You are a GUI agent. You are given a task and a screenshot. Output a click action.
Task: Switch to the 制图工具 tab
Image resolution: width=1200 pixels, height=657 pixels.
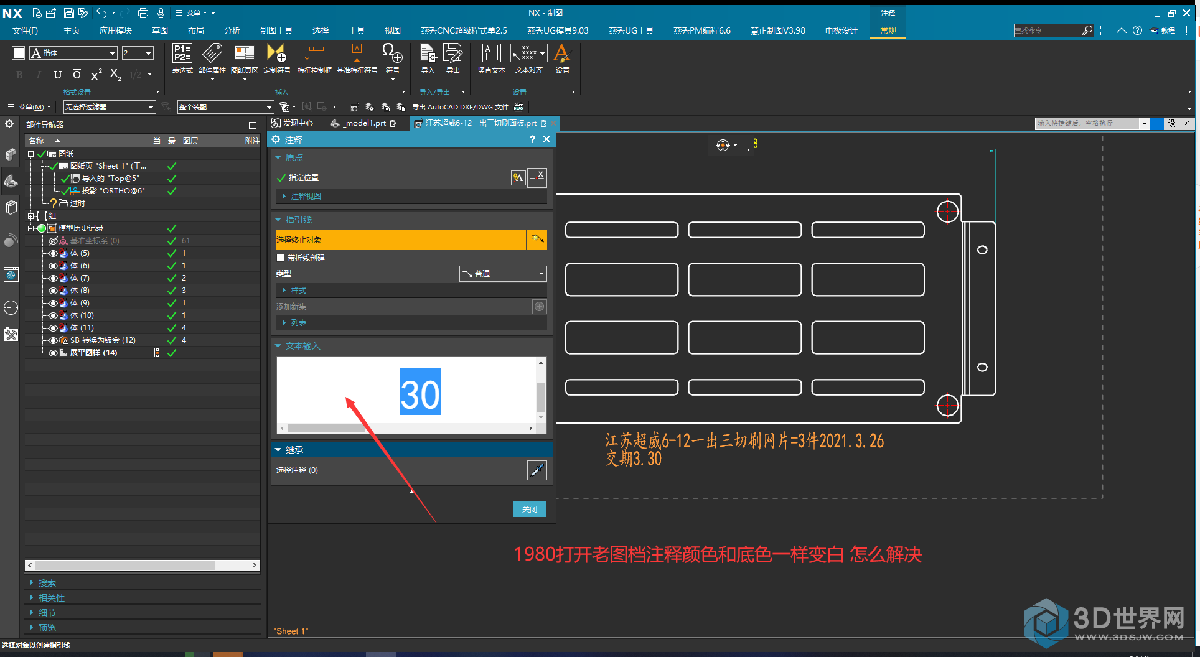click(x=276, y=30)
